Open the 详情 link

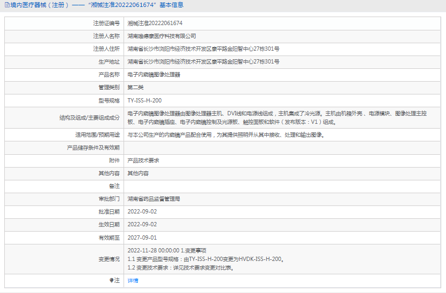(x=133, y=281)
